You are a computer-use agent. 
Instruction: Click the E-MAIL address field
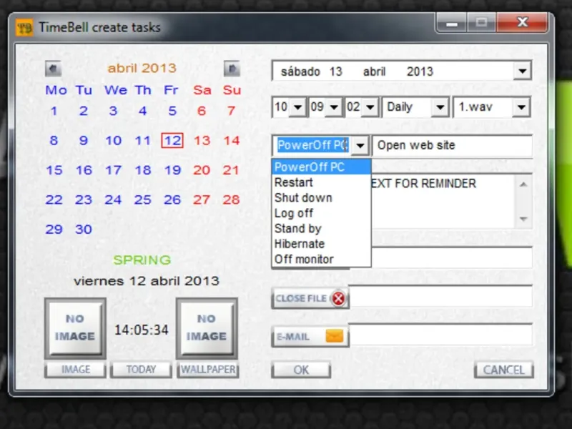[440, 334]
